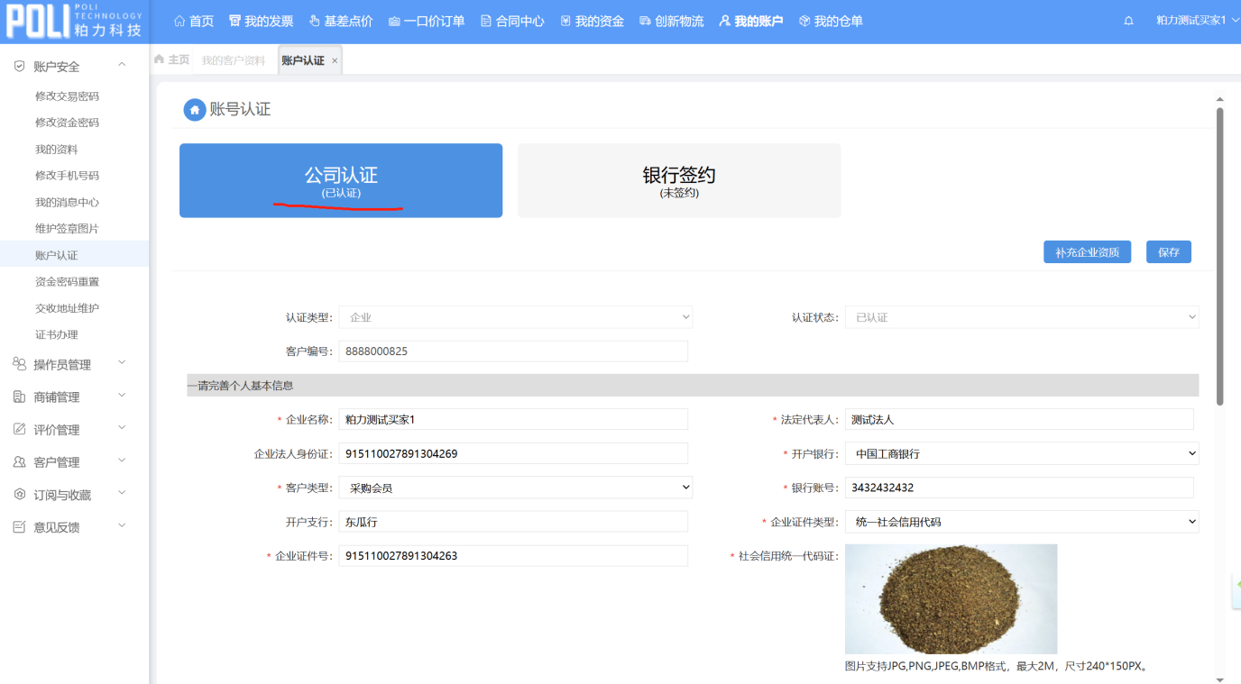Viewport: 1241px width, 684px height.
Task: Open 我的发票 from top navigation
Action: (x=261, y=21)
